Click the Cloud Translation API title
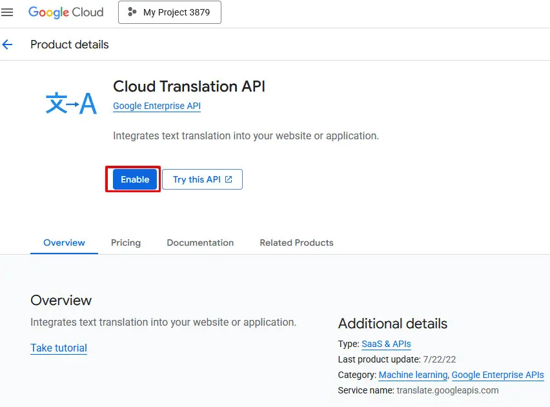 tap(189, 86)
